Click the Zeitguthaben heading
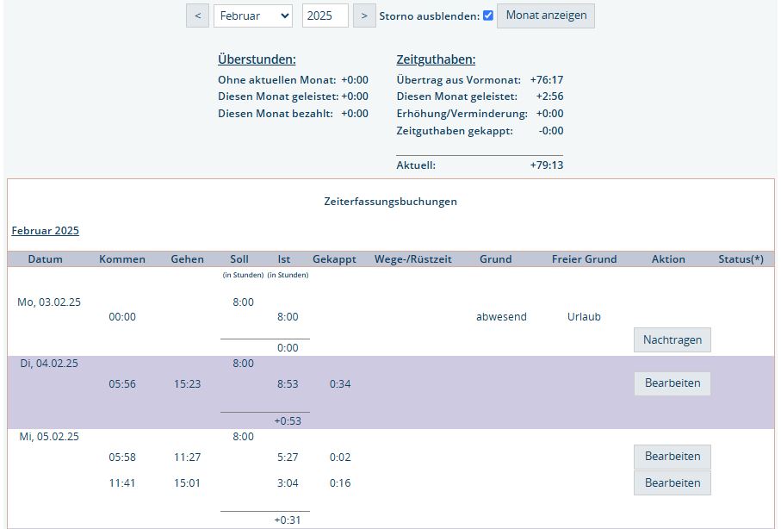Screen dimensions: 781x529 pos(436,59)
